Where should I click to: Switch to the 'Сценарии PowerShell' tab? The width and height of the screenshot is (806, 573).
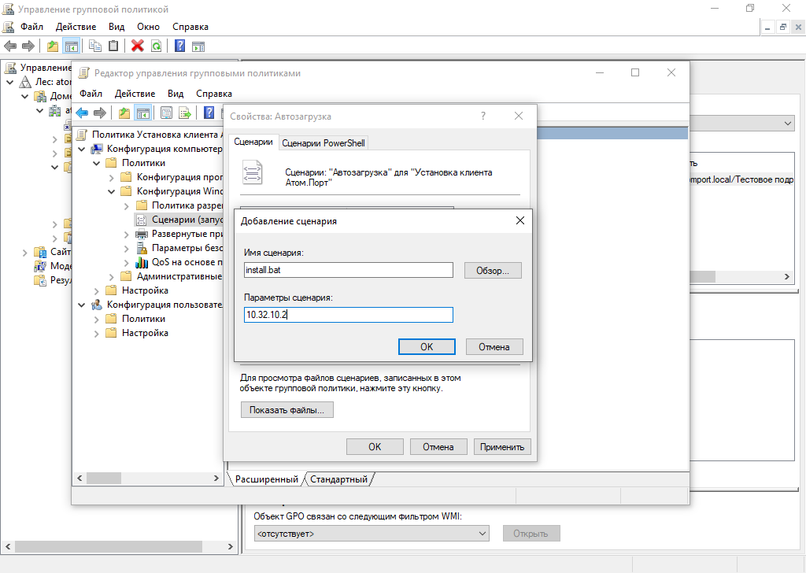pyautogui.click(x=324, y=142)
